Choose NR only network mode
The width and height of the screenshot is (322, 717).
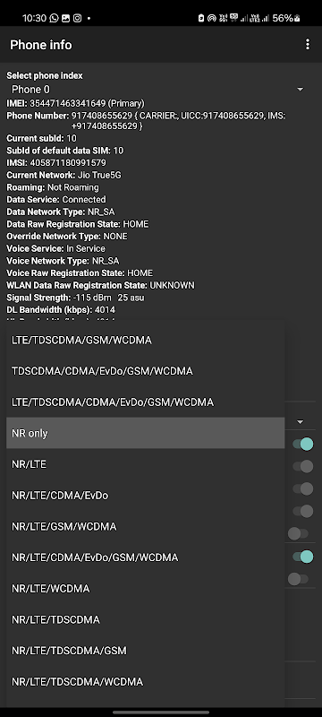146,433
